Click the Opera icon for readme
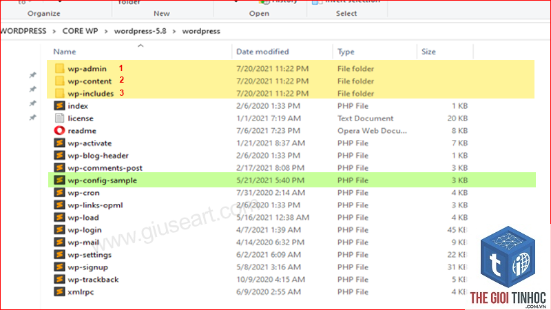This screenshot has height=310, width=551. click(59, 130)
